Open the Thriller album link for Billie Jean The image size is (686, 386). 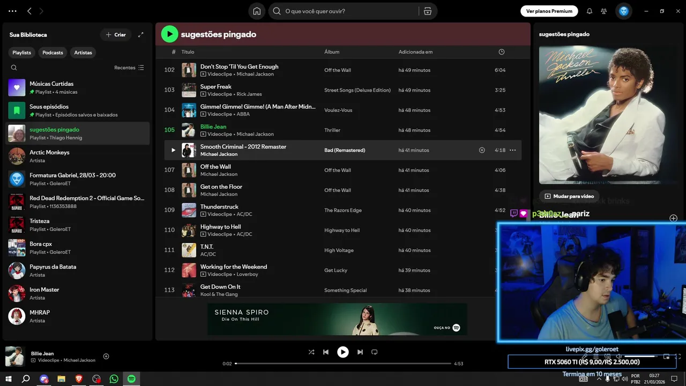[332, 130]
